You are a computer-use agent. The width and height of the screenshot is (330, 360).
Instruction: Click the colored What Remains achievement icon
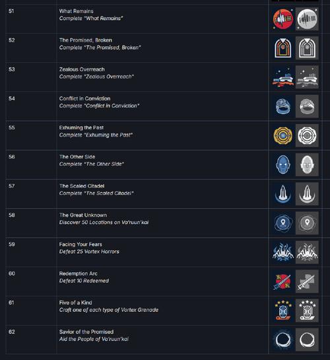point(283,19)
